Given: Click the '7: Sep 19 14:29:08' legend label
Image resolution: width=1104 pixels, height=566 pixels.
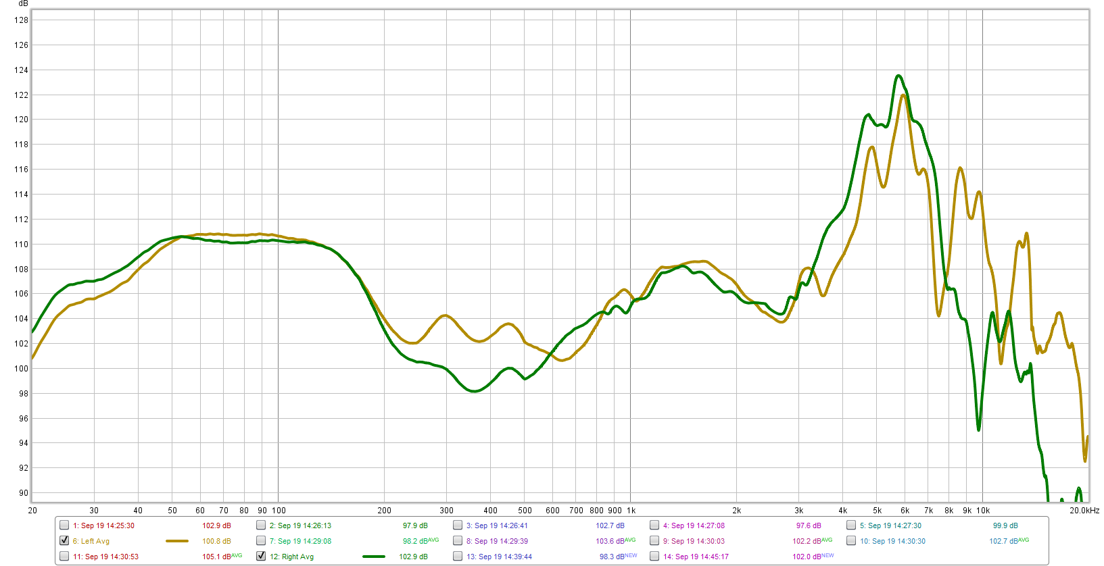Looking at the screenshot, I should pyautogui.click(x=300, y=541).
